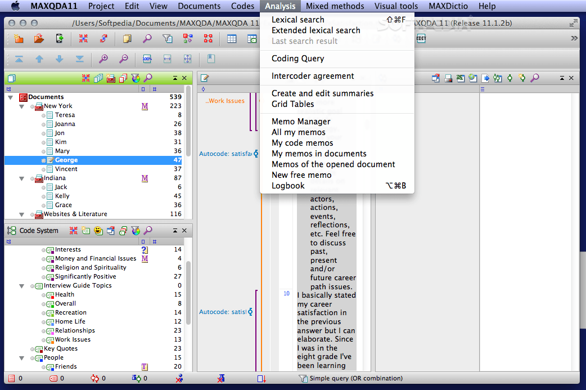Click the bookmark page icon

[211, 59]
